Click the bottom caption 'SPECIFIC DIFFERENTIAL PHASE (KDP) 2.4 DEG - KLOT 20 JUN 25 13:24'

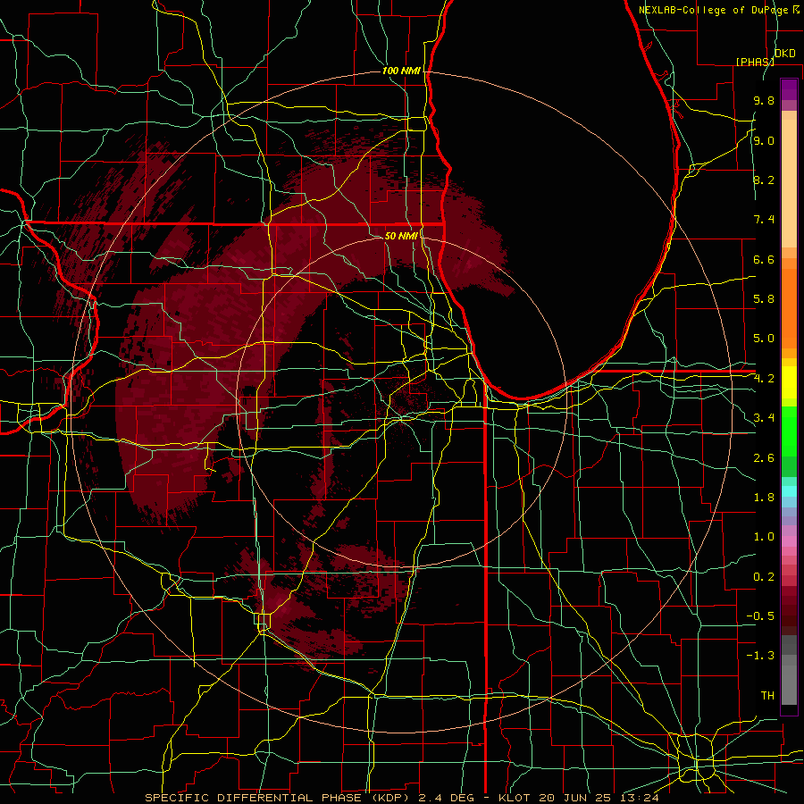click(402, 798)
